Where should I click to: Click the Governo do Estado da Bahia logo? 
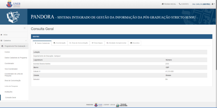pyautogui.click(x=122, y=105)
